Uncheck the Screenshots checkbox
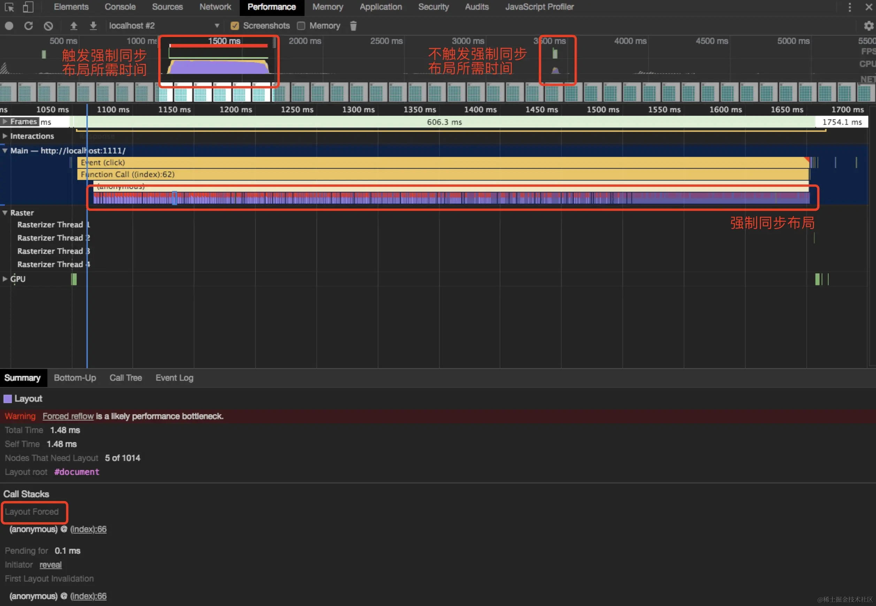Image resolution: width=876 pixels, height=606 pixels. 235,26
